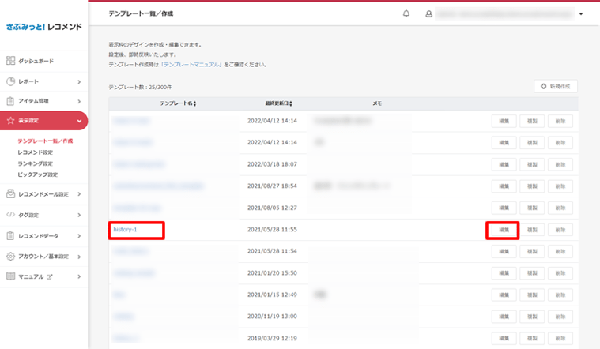Duplicate the template updated 2021/08/27 18:54

(x=532, y=186)
